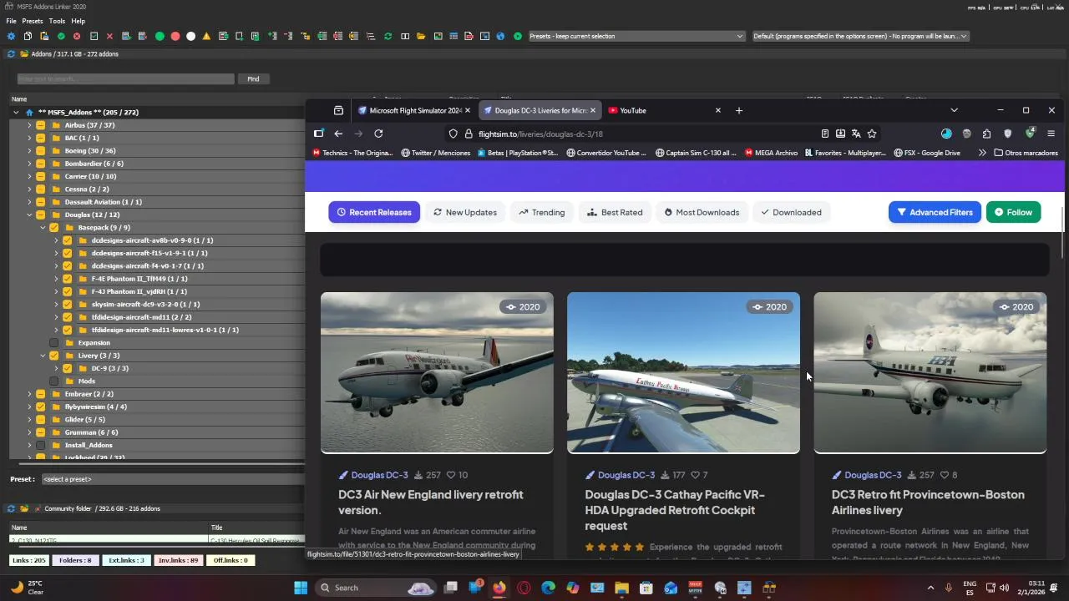Image resolution: width=1069 pixels, height=601 pixels.
Task: Switch to Microsoft Flight Simulator 2024 tab
Action: click(413, 110)
